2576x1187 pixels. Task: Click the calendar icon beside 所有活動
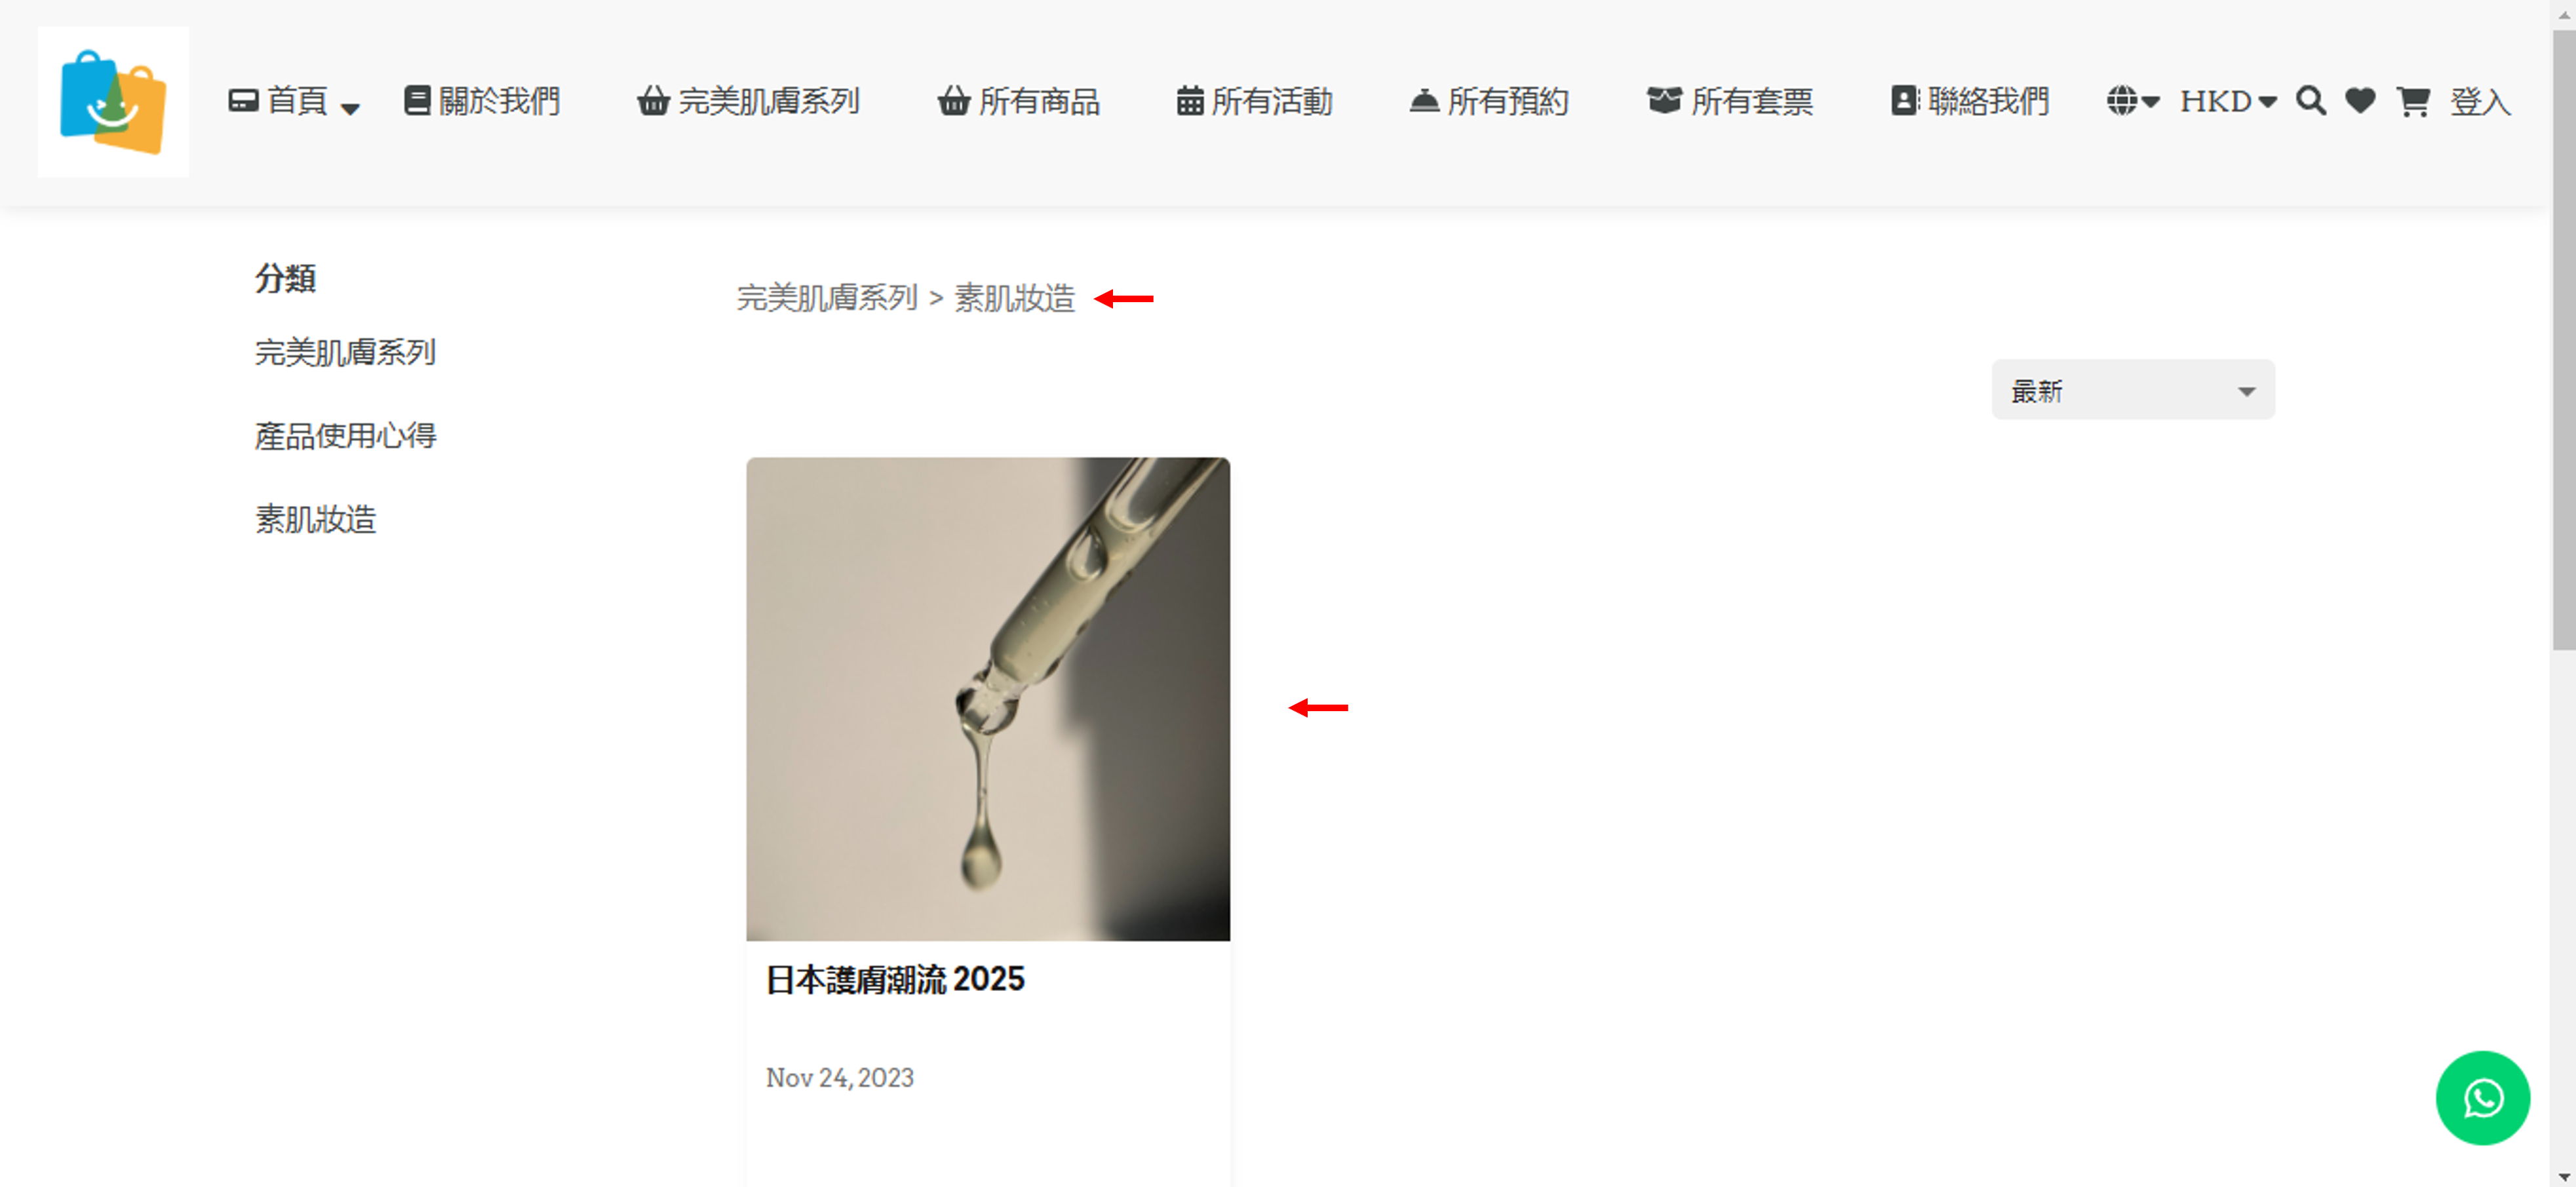coord(1189,101)
